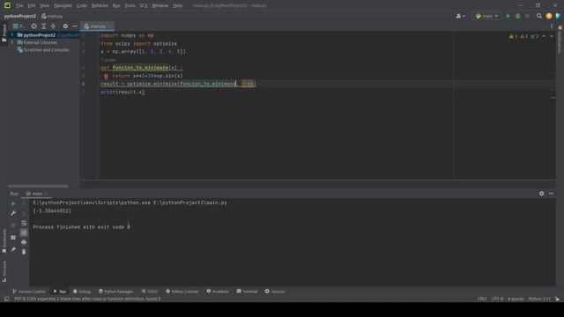This screenshot has height=317, width=564.
Task: Click the Debug bug icon in top toolbar
Action: (517, 16)
